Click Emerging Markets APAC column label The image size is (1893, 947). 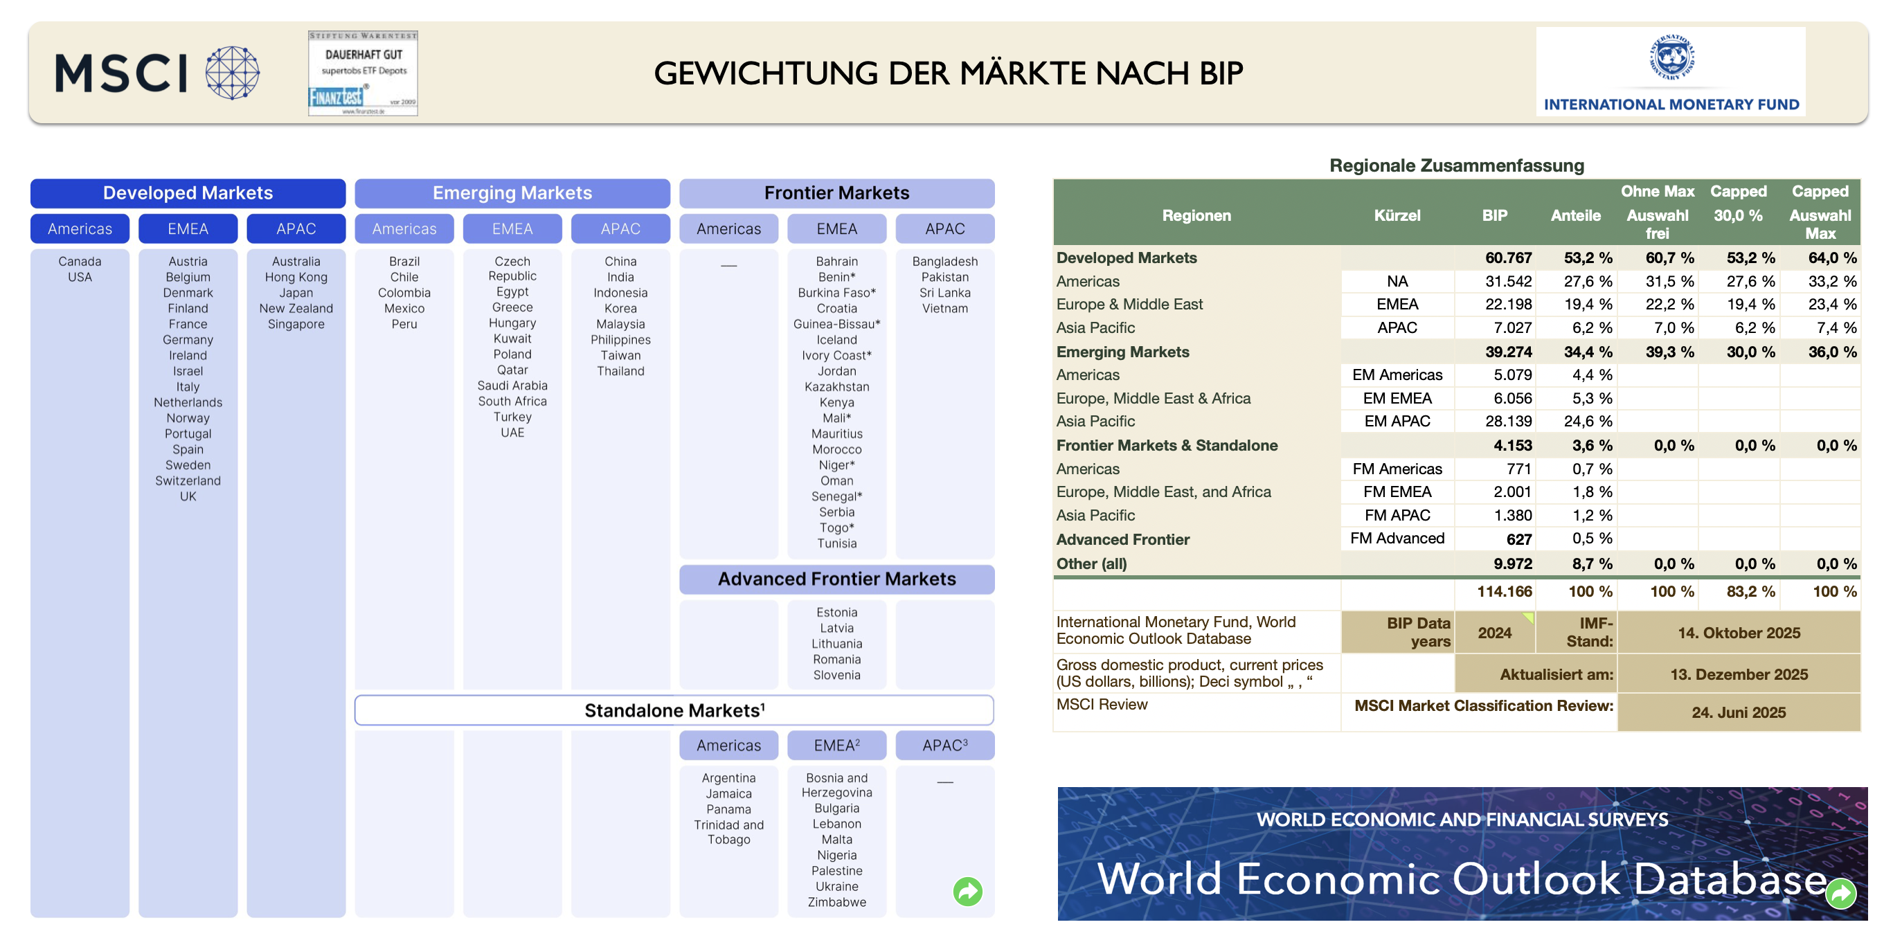point(620,228)
